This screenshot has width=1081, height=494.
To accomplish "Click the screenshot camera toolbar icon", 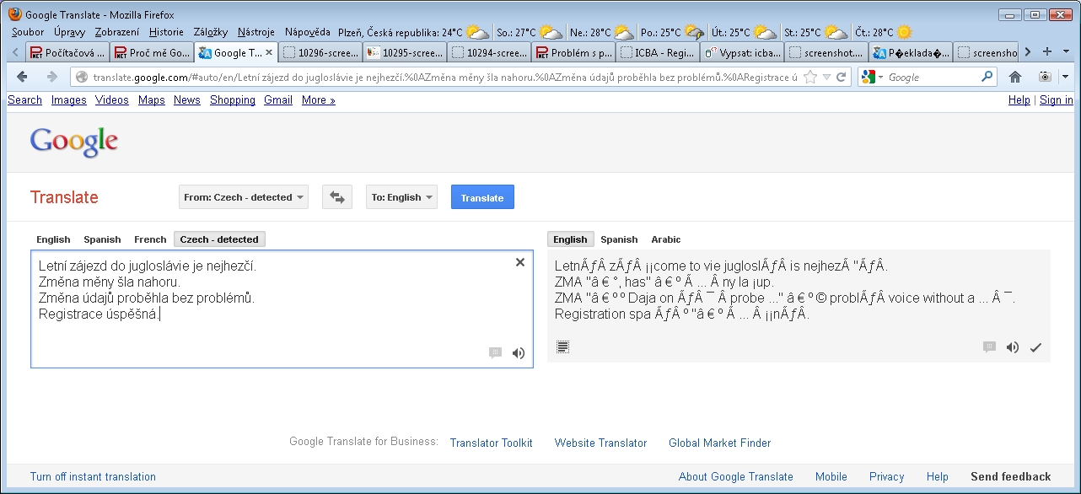I will pyautogui.click(x=1045, y=77).
